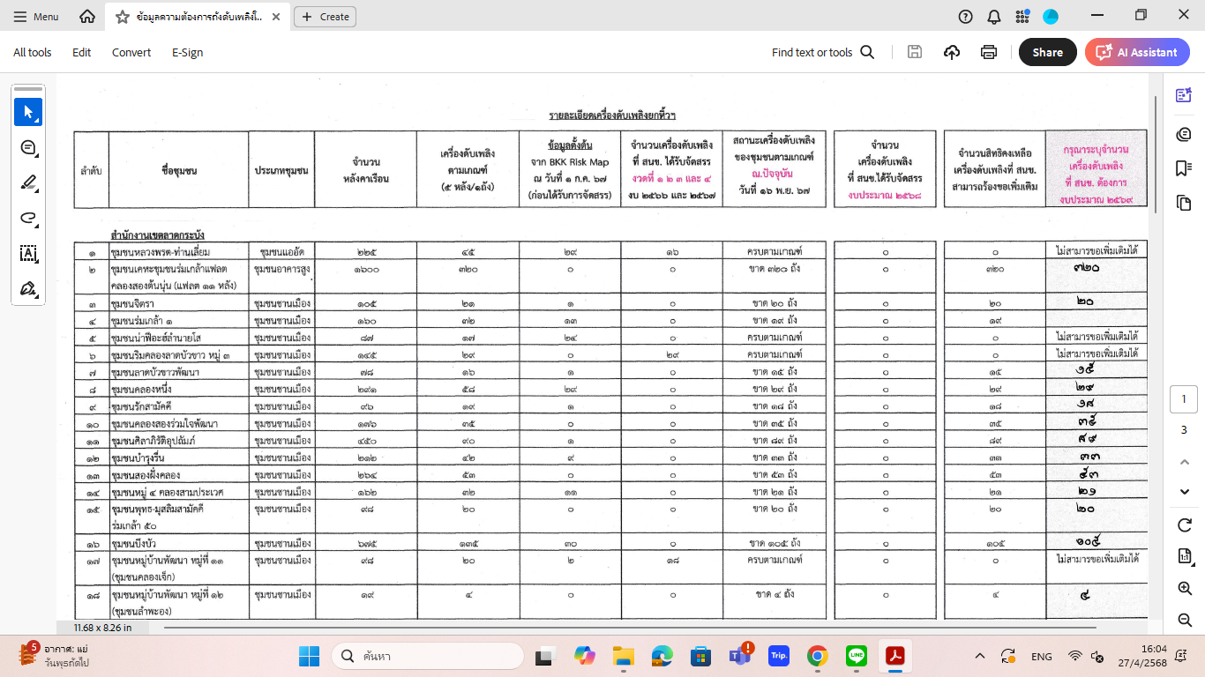Viewport: 1205px width, 677px height.
Task: Open the Acrobat Menu
Action: (37, 17)
